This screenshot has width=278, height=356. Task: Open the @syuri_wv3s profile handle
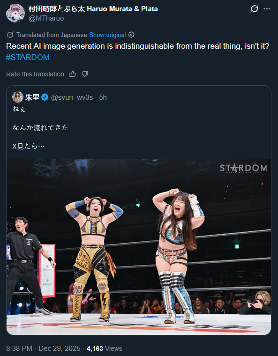[72, 97]
